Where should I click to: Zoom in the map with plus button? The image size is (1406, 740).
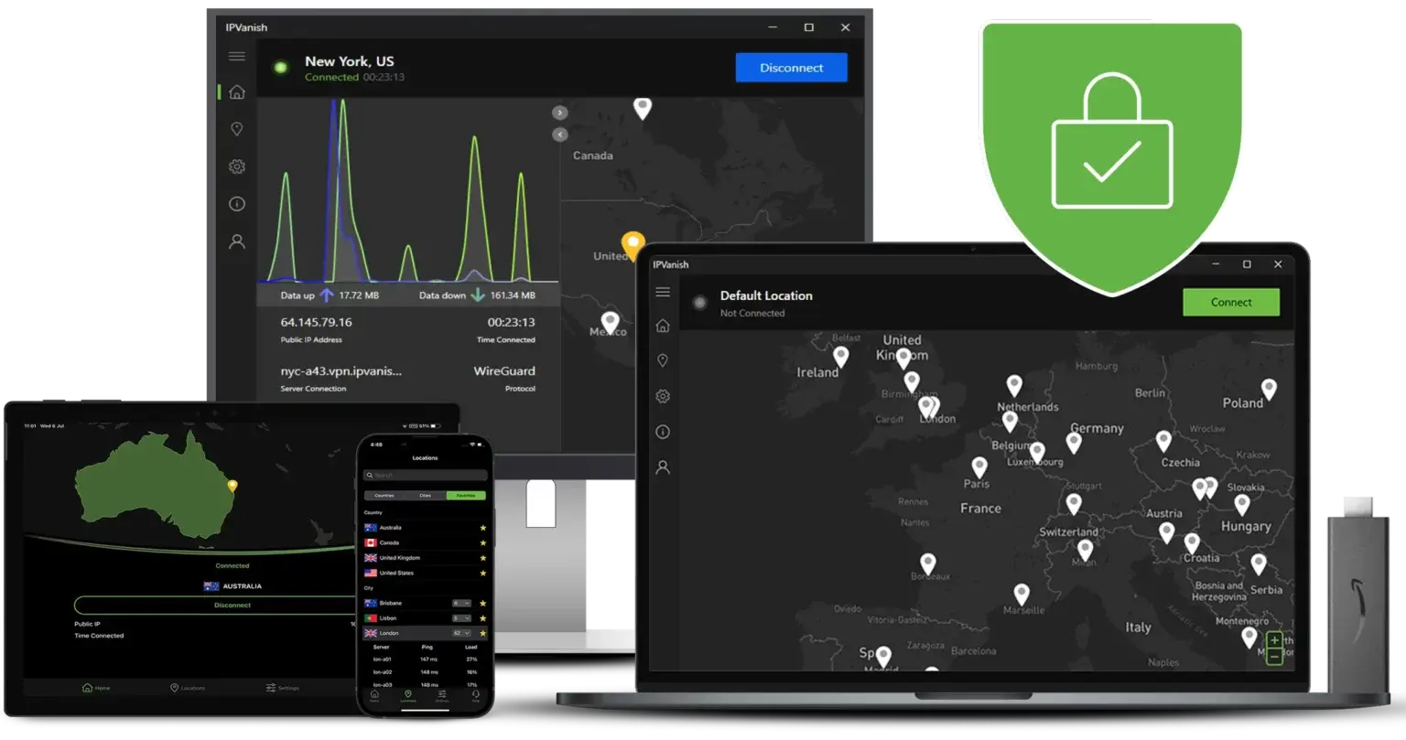click(x=1274, y=639)
